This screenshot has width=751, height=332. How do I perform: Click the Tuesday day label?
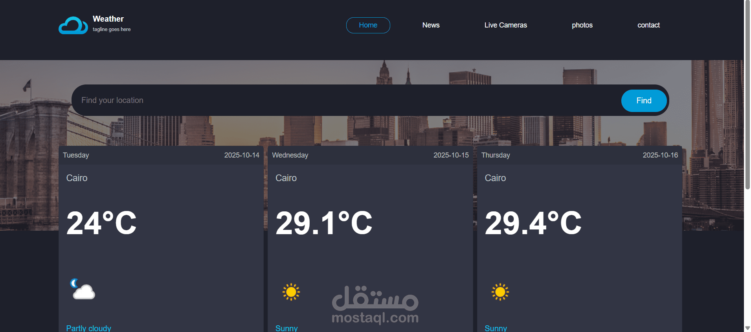76,155
